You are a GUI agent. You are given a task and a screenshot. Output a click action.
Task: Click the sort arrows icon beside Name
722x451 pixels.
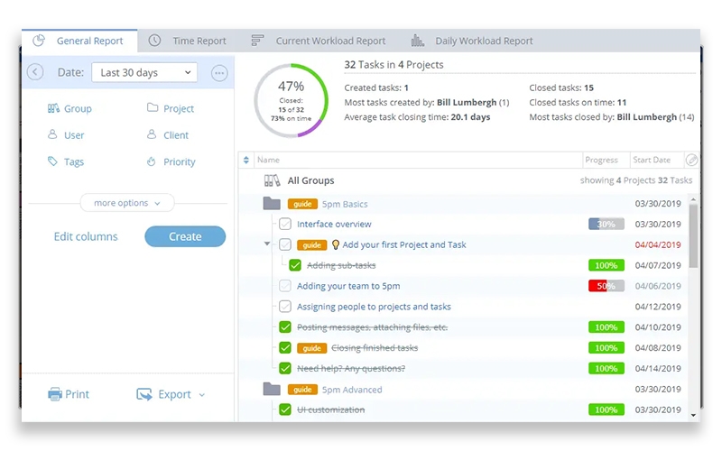[246, 160]
